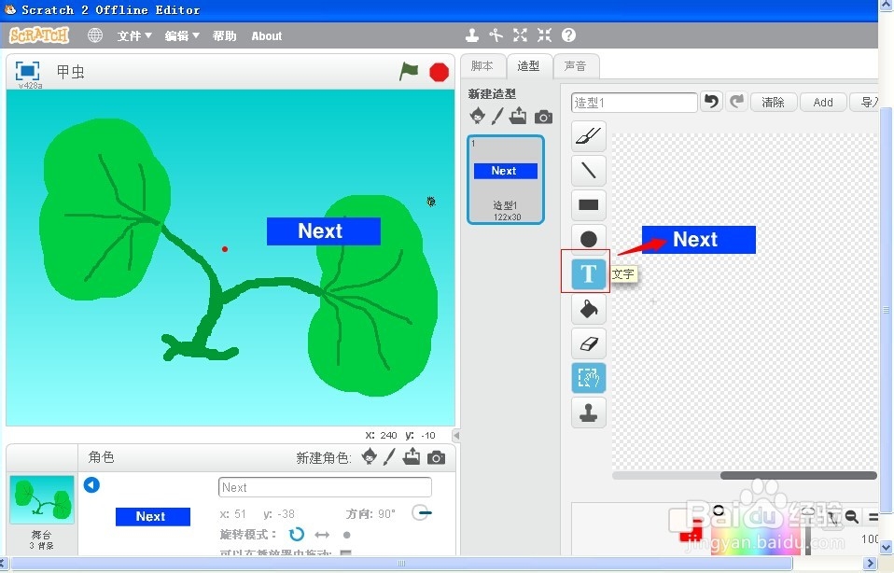This screenshot has width=894, height=573.
Task: Select the Stamp duplicate tool
Action: tap(589, 412)
